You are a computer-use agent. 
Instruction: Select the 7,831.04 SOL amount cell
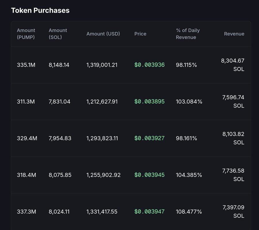(60, 101)
